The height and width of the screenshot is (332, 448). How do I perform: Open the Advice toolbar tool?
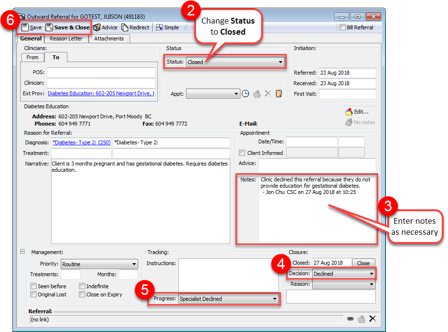click(x=97, y=27)
